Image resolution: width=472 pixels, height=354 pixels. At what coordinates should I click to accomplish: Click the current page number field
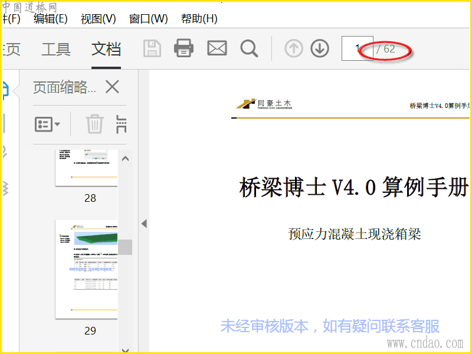tap(358, 48)
